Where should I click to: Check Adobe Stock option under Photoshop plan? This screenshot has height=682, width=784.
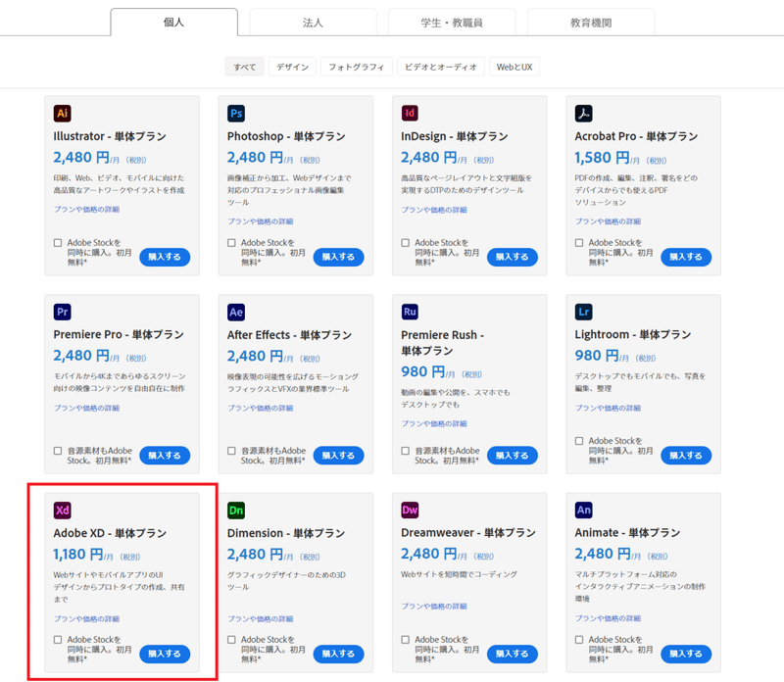pyautogui.click(x=229, y=243)
